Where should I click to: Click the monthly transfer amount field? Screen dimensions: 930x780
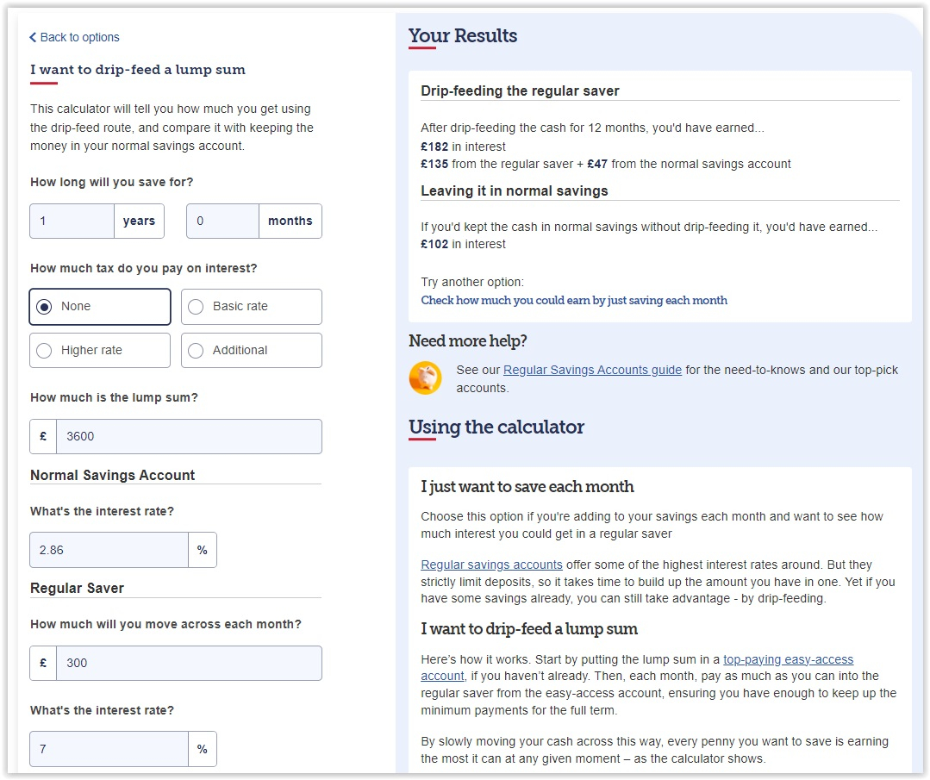coord(188,664)
